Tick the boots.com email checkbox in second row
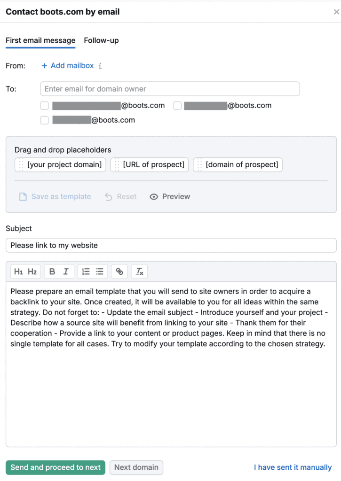This screenshot has width=341, height=481. [45, 120]
